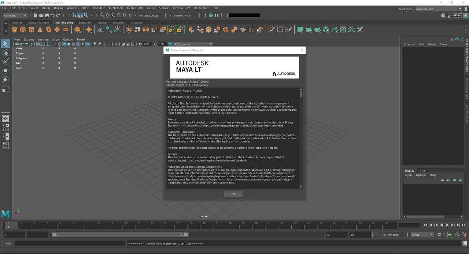The width and height of the screenshot is (469, 254).
Task: Open the Channels menu in Channel Box
Action: [x=410, y=44]
